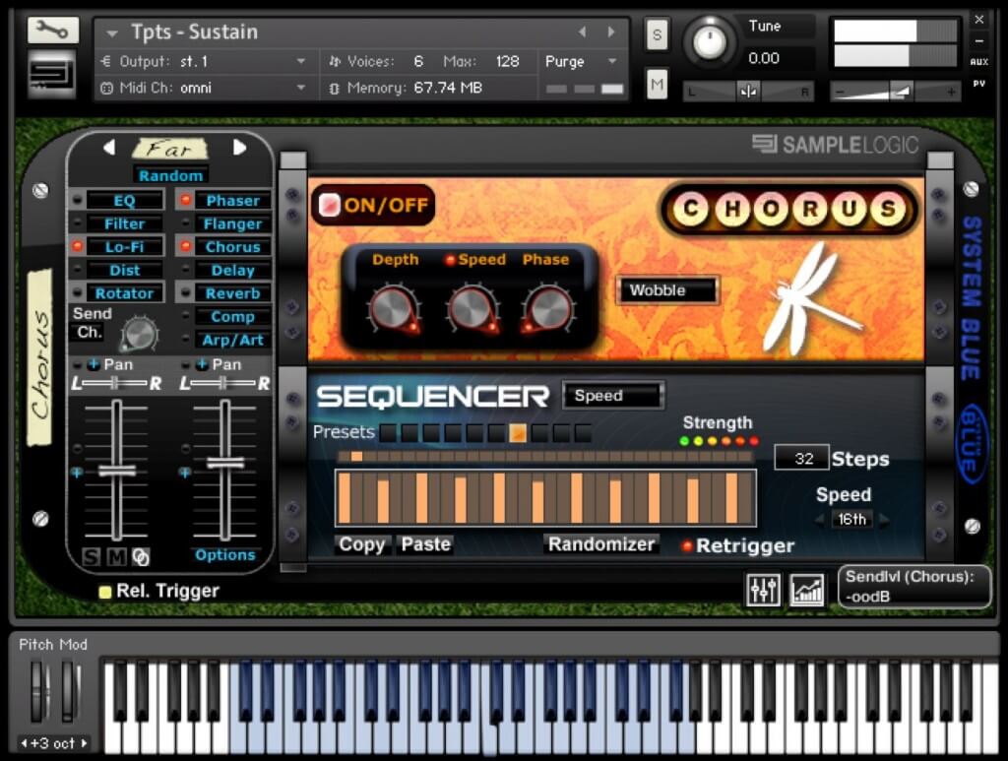Image resolution: width=1008 pixels, height=761 pixels.
Task: Click the PV button in header
Action: tap(979, 83)
